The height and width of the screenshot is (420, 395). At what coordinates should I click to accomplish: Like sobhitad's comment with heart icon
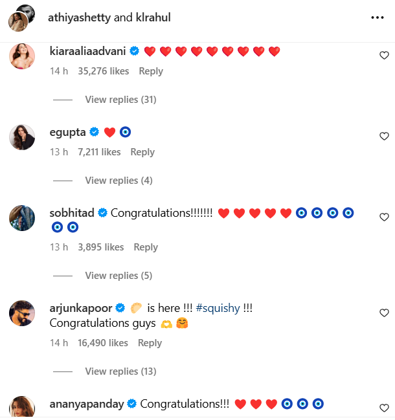pos(384,217)
